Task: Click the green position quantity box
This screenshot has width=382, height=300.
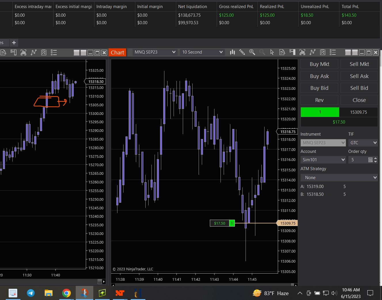Action: click(320, 112)
